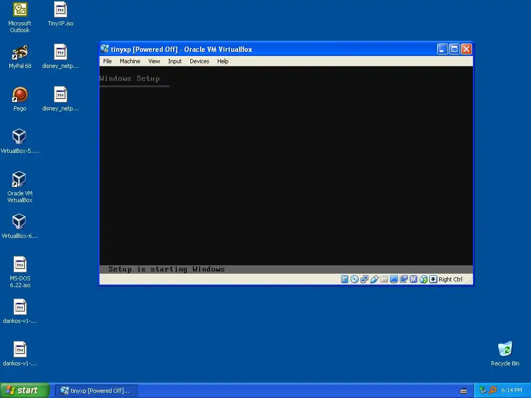Open the Windows XP Start menu
This screenshot has width=531, height=398.
[x=24, y=391]
